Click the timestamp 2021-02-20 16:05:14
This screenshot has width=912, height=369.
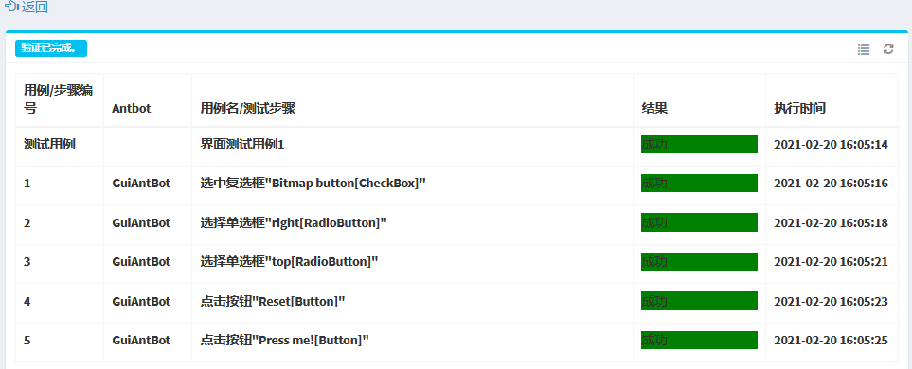pyautogui.click(x=832, y=145)
